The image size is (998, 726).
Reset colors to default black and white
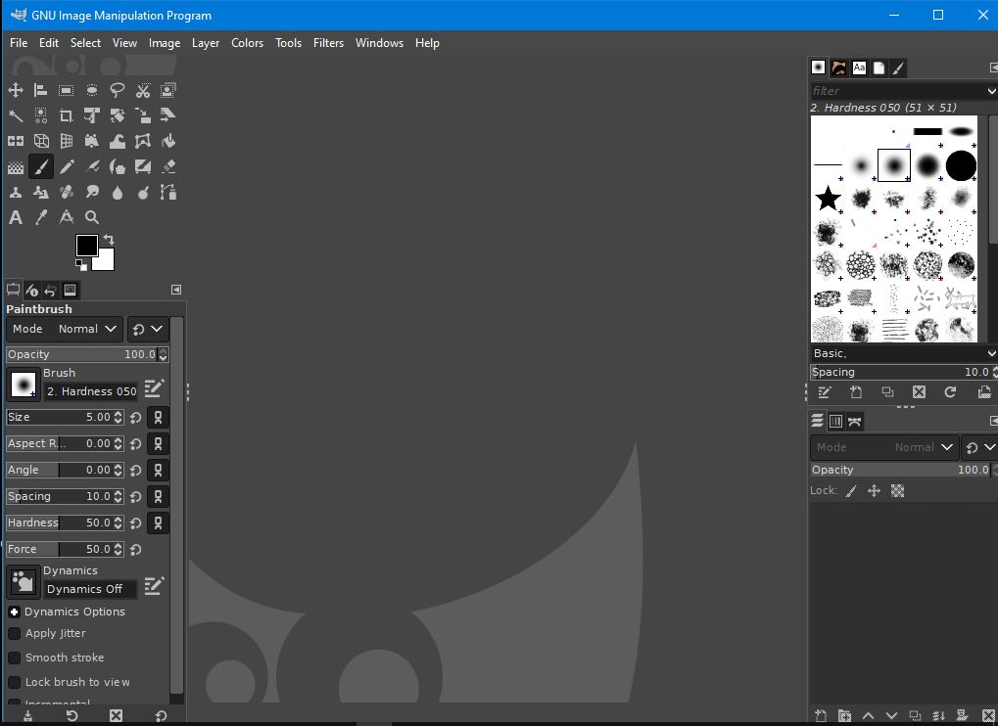pyautogui.click(x=80, y=264)
